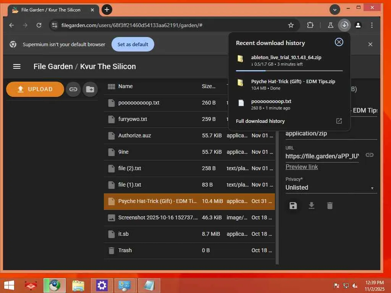The height and width of the screenshot is (293, 391).
Task: Select file (1).txt in the list
Action: point(189,185)
